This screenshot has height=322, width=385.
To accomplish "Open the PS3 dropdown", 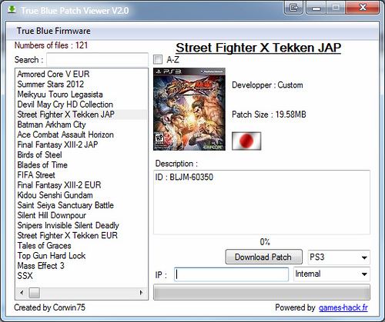I will pyautogui.click(x=339, y=257).
